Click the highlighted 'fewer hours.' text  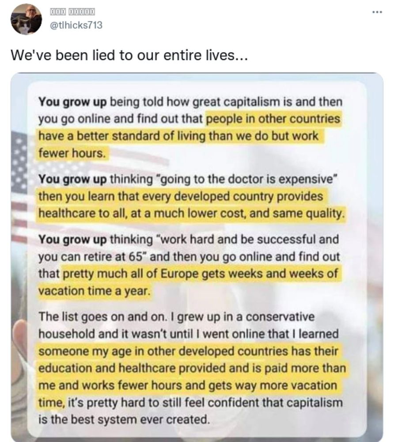pos(72,152)
